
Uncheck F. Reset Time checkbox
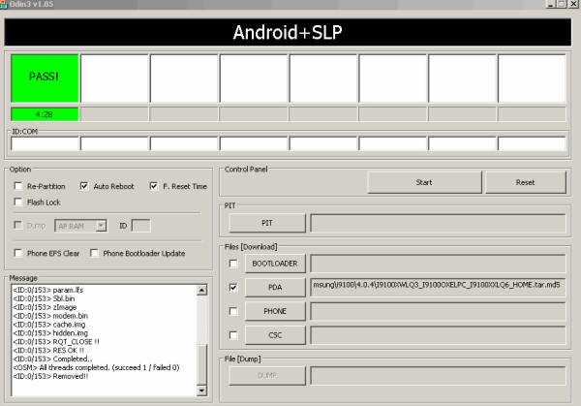click(153, 186)
